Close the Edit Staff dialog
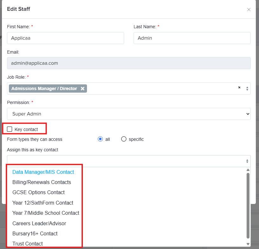259x249 pixels. pyautogui.click(x=249, y=10)
